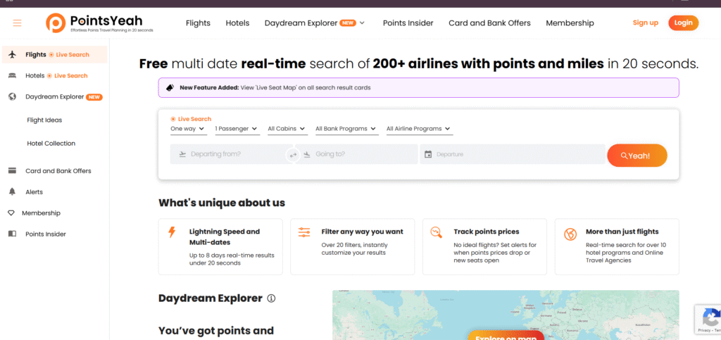Open the All Bank Programs dropdown
Screen dimensions: 721x340
[x=346, y=129]
